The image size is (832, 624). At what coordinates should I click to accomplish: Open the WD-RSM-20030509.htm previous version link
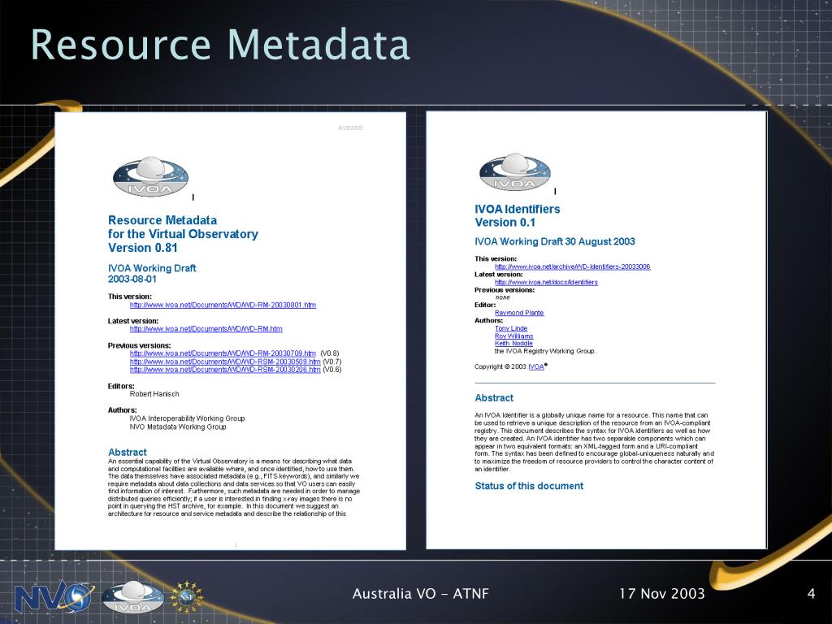(x=225, y=362)
